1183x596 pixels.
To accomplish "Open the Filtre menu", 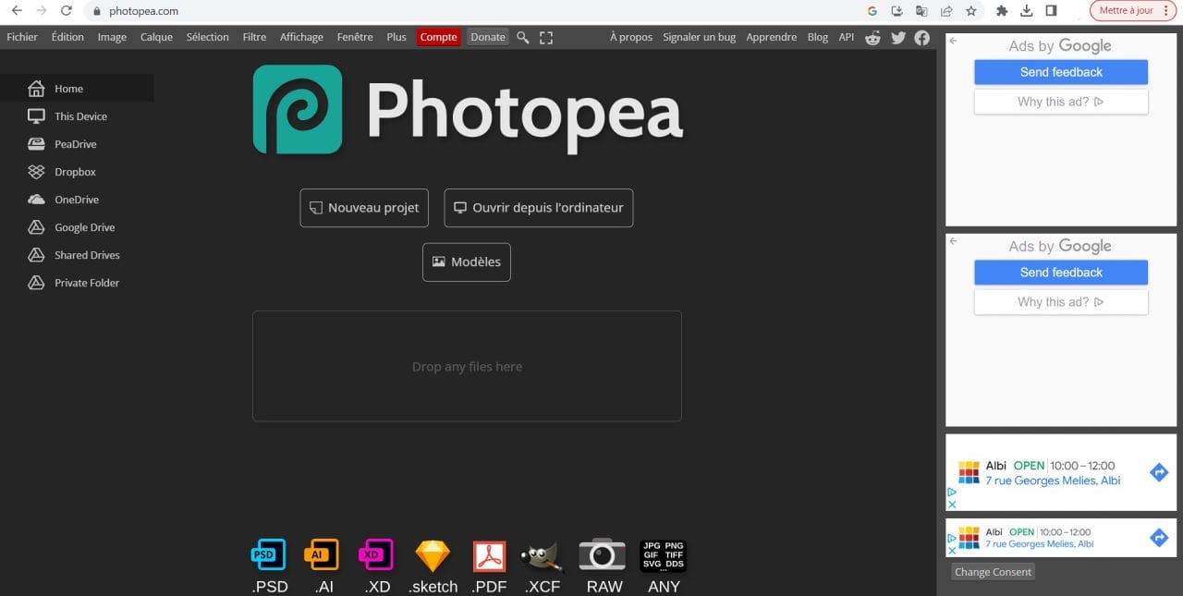I will [254, 37].
